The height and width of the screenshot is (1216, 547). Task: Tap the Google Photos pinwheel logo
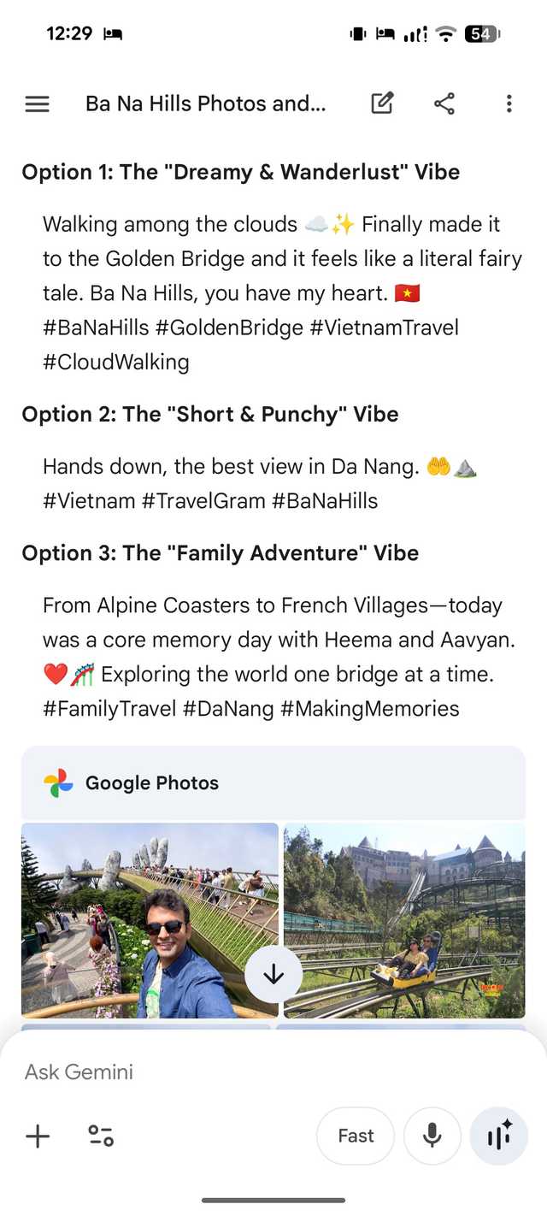coord(59,782)
